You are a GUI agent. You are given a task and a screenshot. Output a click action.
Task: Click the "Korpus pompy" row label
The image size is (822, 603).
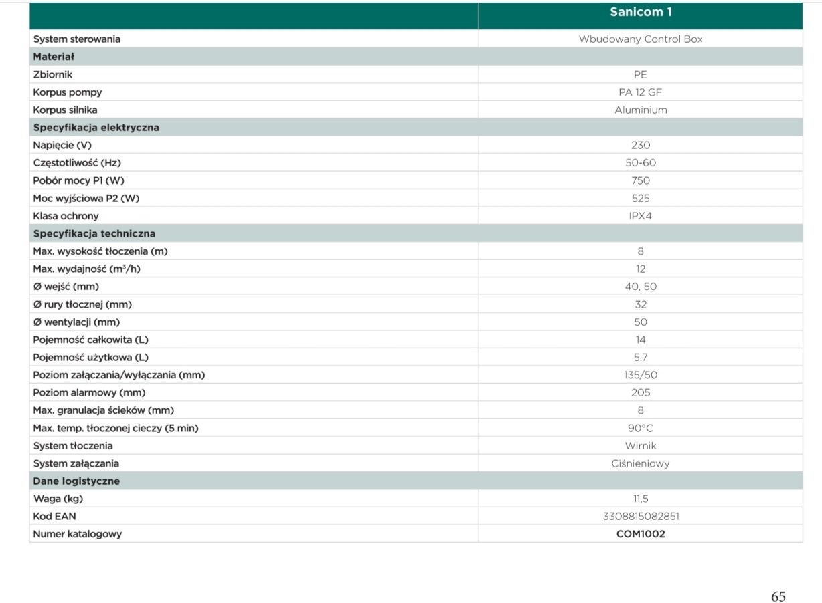pos(68,92)
